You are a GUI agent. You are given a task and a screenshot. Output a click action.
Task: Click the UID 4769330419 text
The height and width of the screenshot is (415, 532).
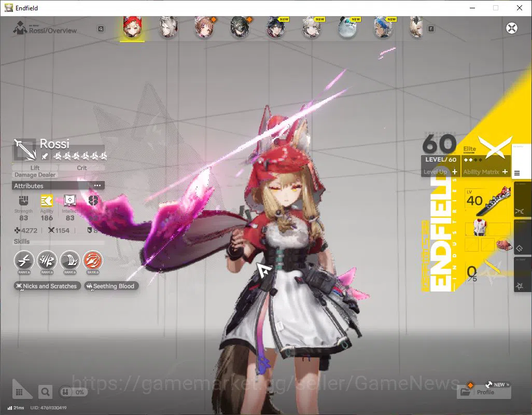point(49,408)
